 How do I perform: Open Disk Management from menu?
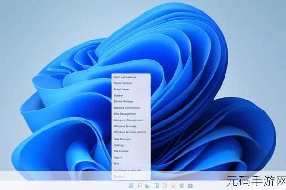[x=131, y=114]
